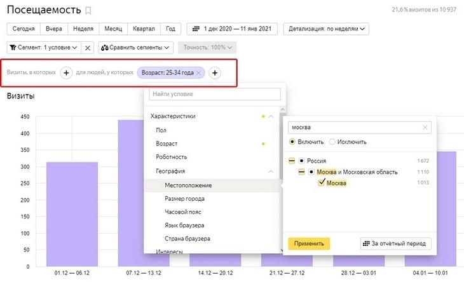Select the Размер города menu item
The height and width of the screenshot is (282, 464).
coord(184,199)
